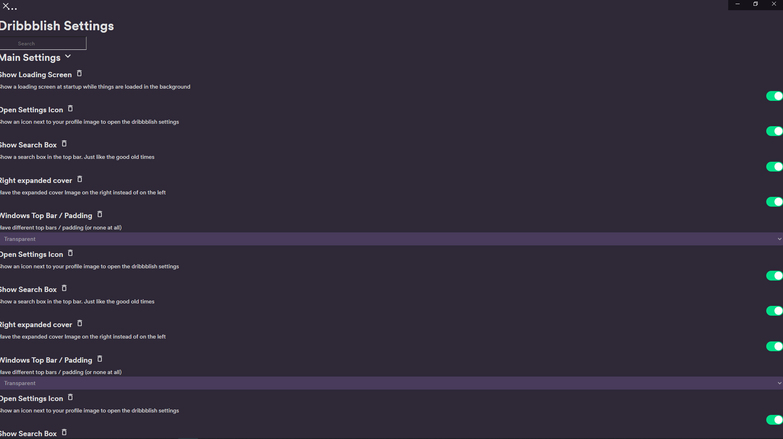
Task: Open the second Transparent dropdown menu
Action: (x=390, y=383)
